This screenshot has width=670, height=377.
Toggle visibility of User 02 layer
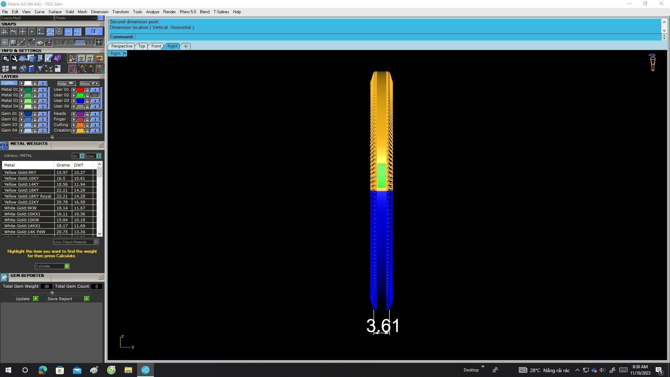(x=95, y=95)
